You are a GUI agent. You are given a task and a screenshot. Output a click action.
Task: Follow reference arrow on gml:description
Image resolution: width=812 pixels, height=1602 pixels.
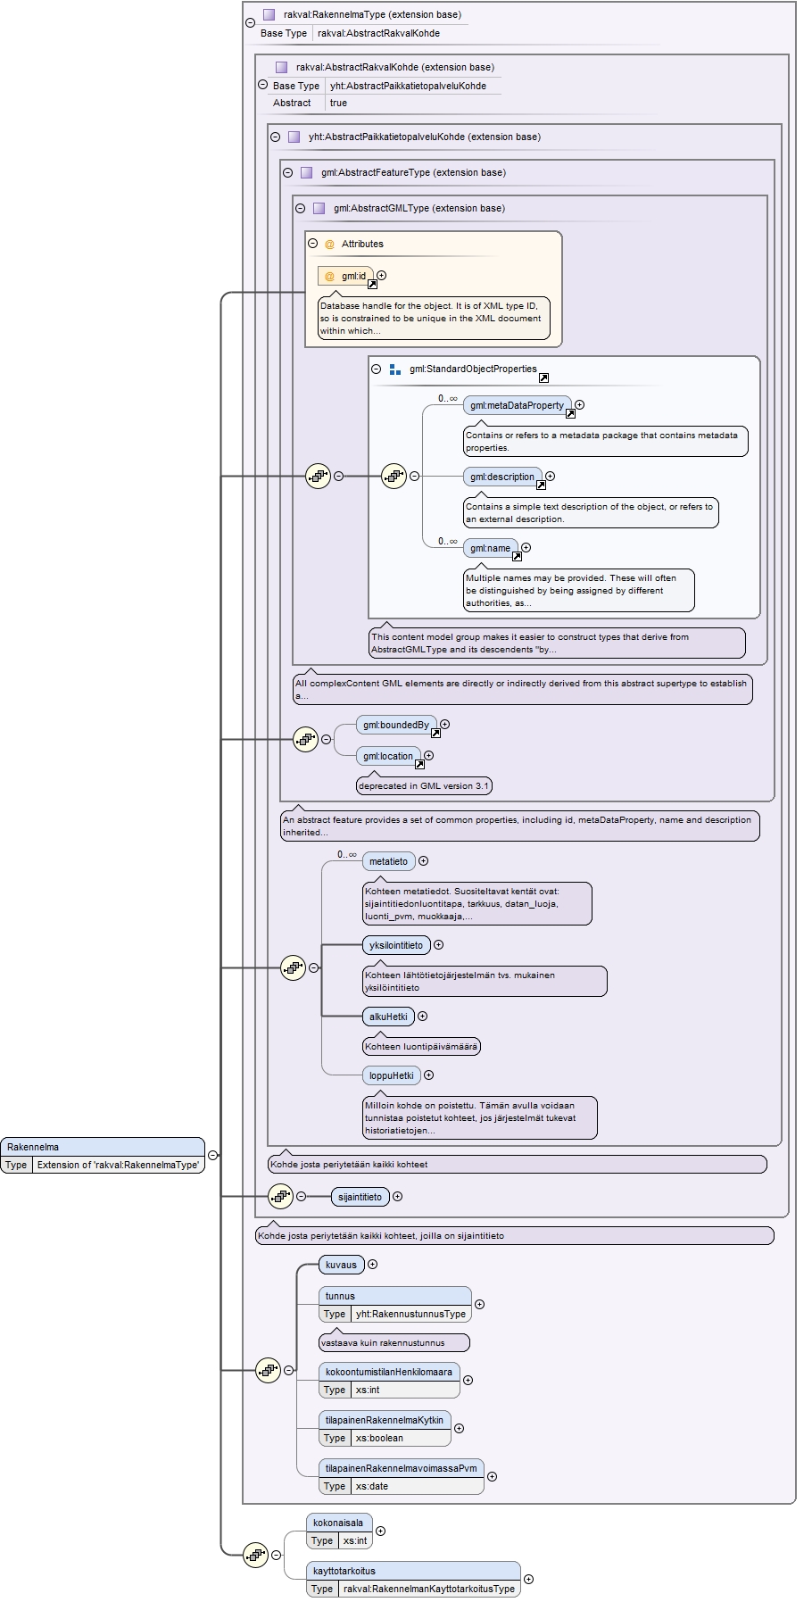(541, 485)
